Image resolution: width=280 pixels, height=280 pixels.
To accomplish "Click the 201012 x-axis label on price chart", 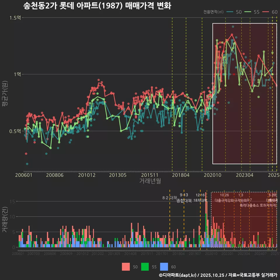I will [x=86, y=175].
